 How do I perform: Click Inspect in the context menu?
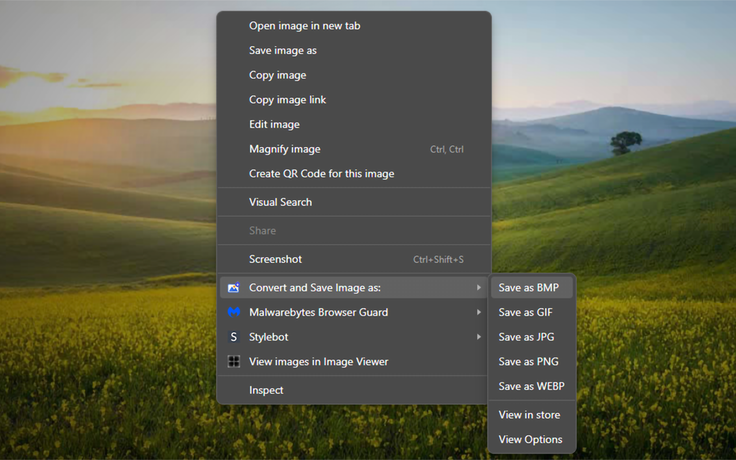coord(266,390)
